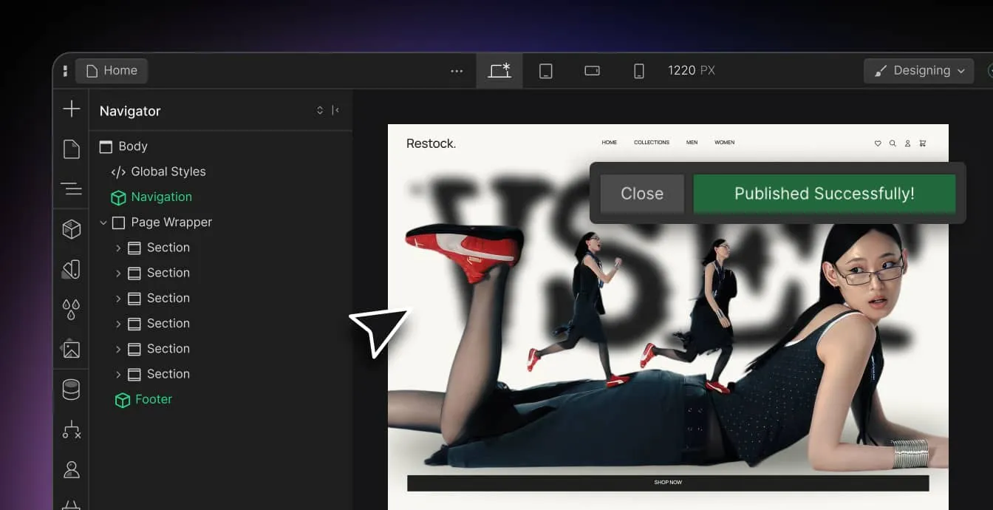Collapse the Page Wrapper chevron
Screen dimensions: 993x510
coord(103,222)
